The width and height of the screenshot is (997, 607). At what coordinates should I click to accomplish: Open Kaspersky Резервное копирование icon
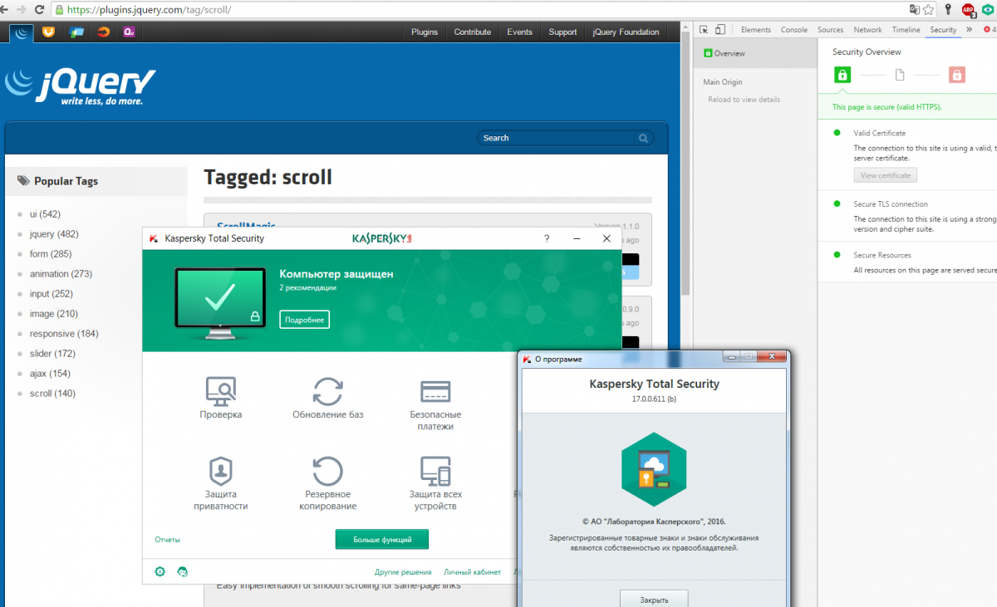click(328, 471)
